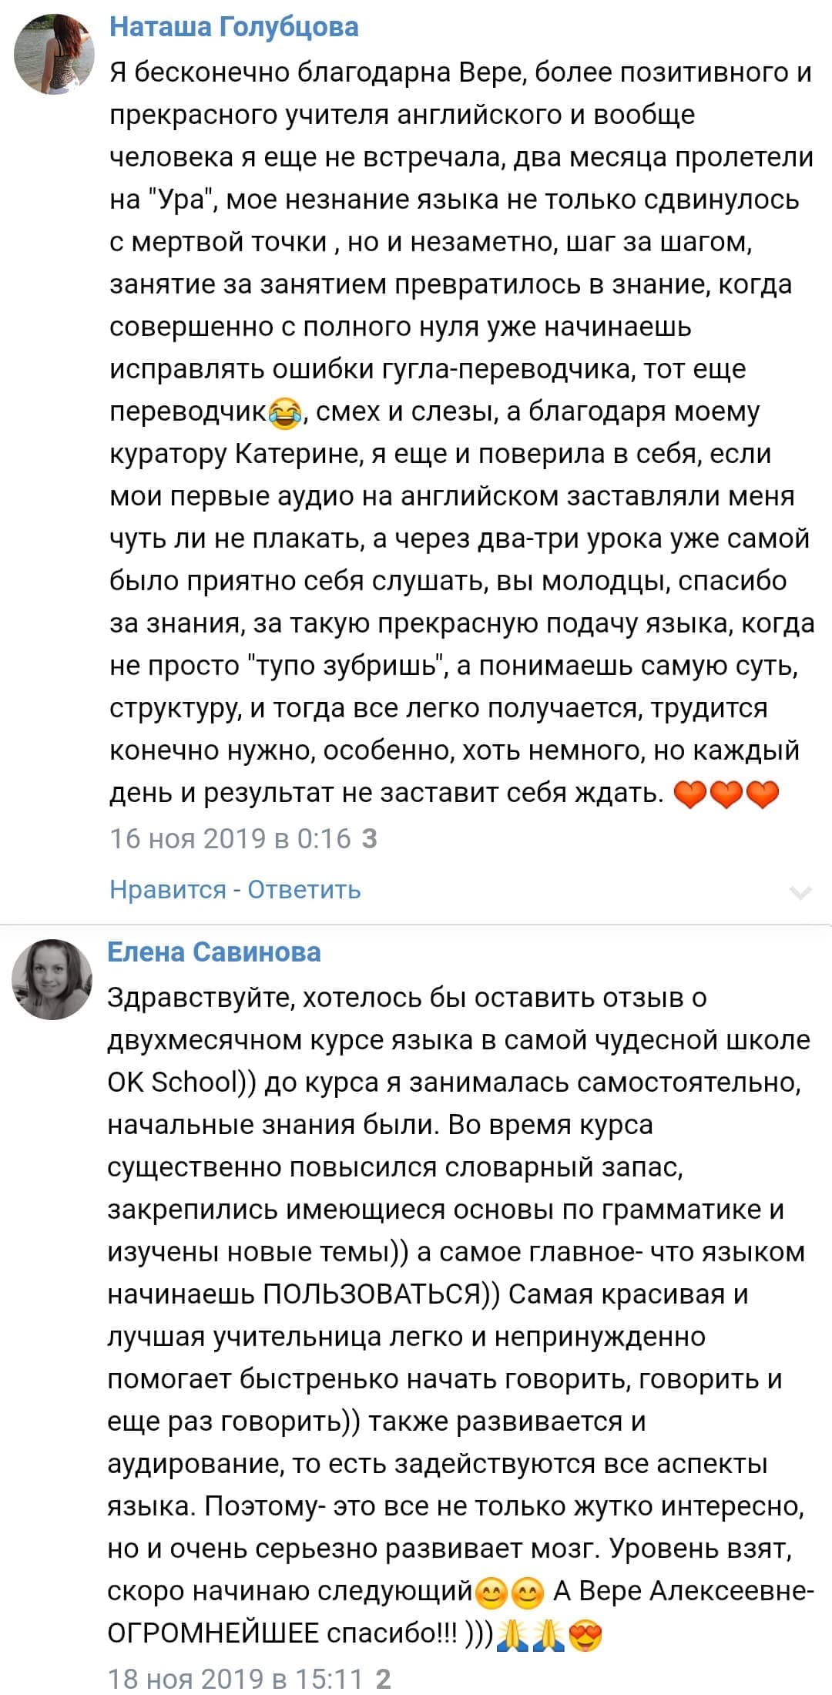Viewport: 832px width, 1695px height.
Task: Click the second praying hands emoji
Action: pos(549,1636)
